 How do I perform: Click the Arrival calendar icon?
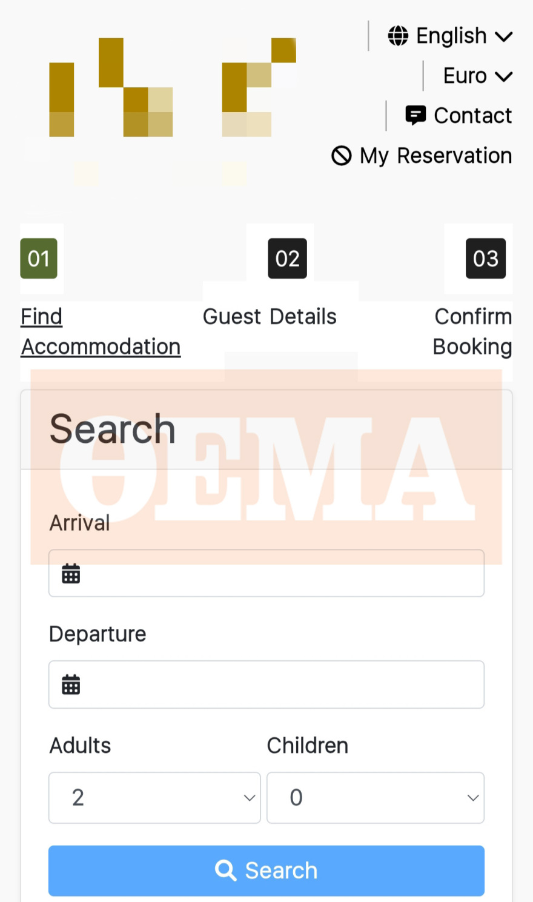pyautogui.click(x=71, y=573)
